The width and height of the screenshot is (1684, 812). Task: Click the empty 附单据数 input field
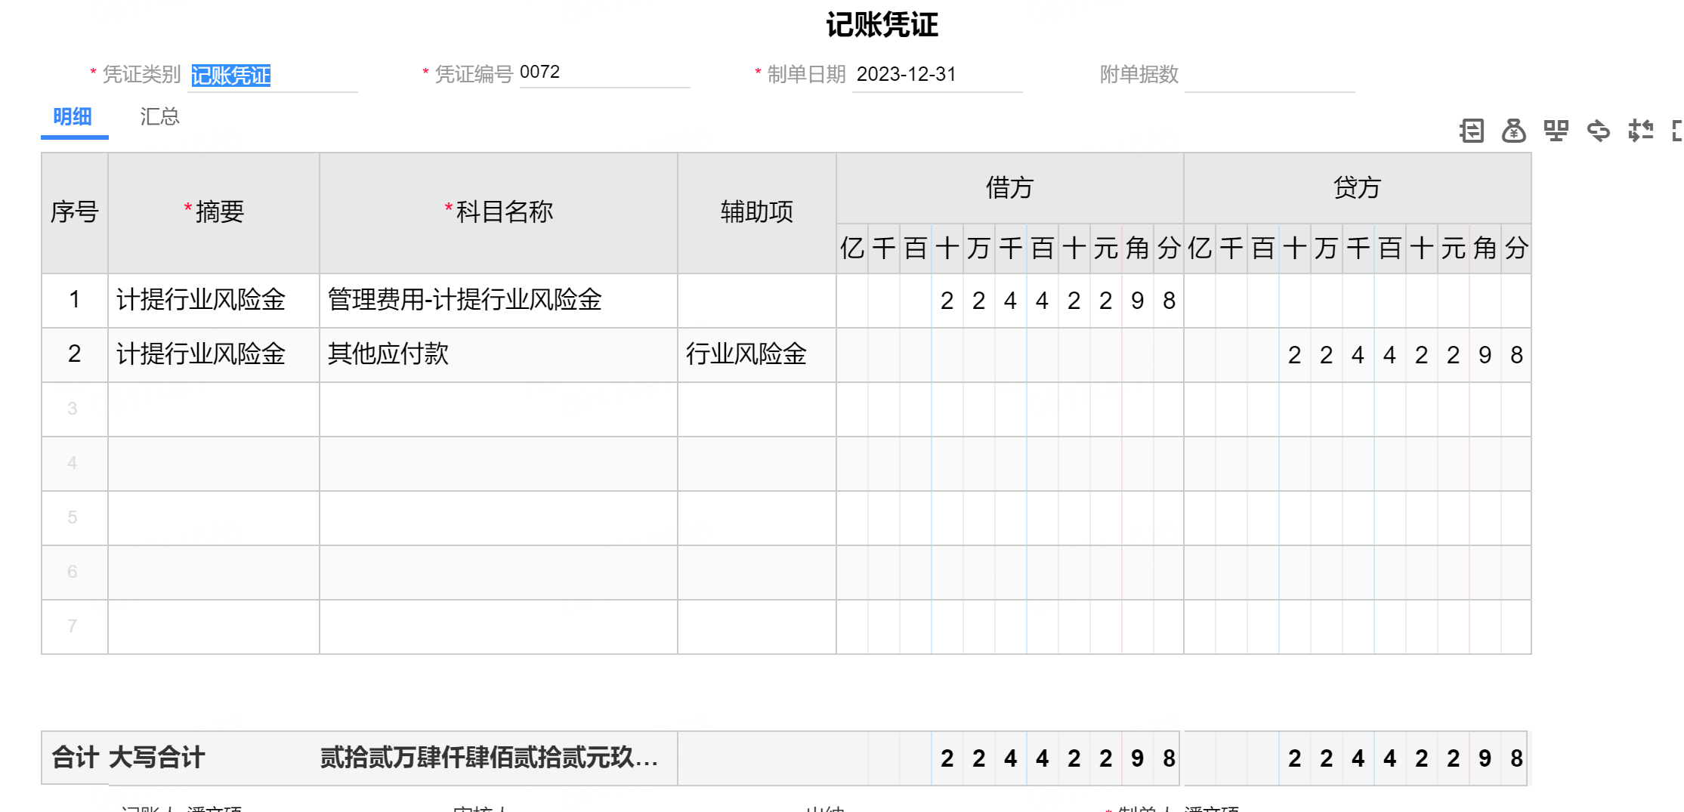pos(1268,75)
